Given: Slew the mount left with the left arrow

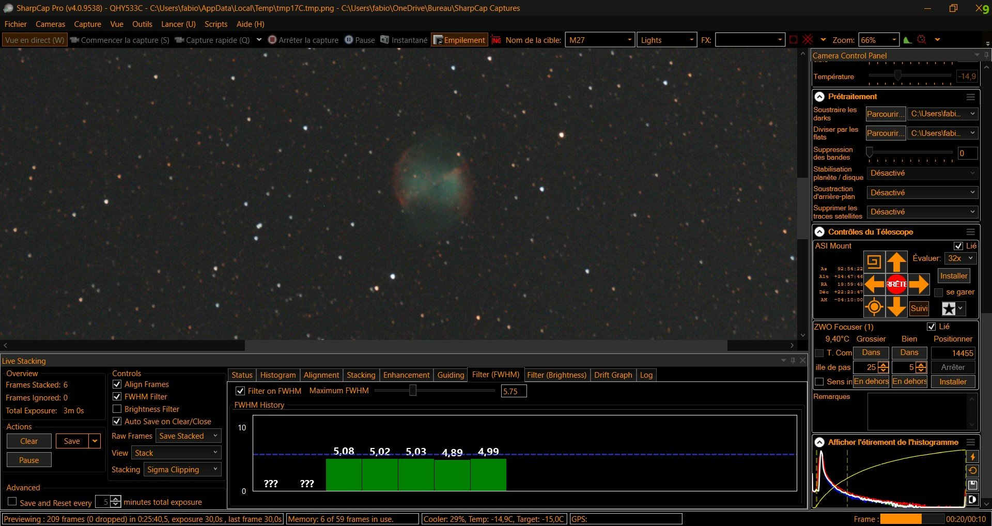Looking at the screenshot, I should [874, 284].
